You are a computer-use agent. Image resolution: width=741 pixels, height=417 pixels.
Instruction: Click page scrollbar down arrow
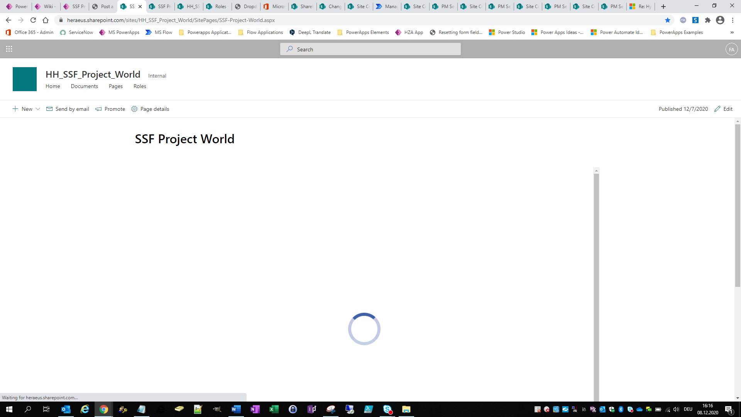click(x=738, y=398)
